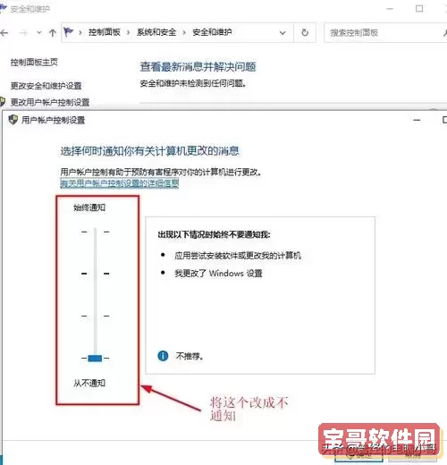The height and width of the screenshot is (465, 447).
Task: Select 安全和维护 in the breadcrumb path
Action: tap(212, 32)
